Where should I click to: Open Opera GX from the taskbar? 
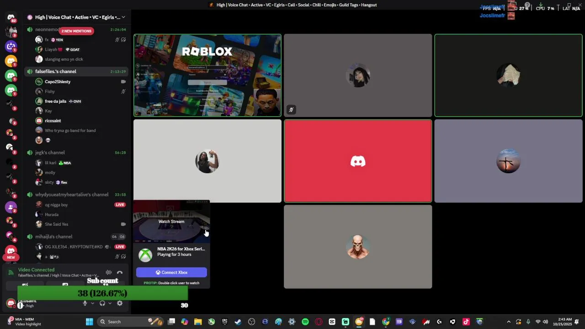point(319,322)
